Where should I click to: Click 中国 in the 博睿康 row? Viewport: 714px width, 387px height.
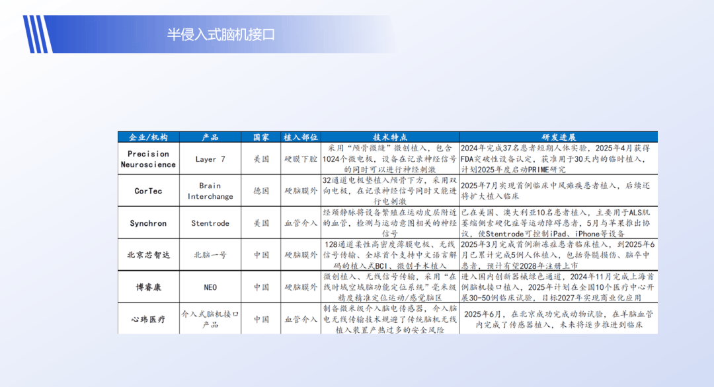point(261,287)
